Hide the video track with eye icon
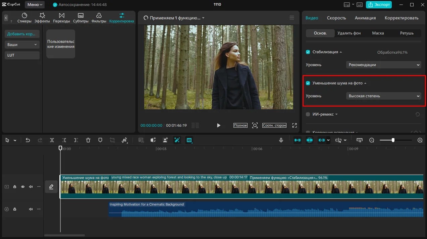427x239 pixels. 23,187
